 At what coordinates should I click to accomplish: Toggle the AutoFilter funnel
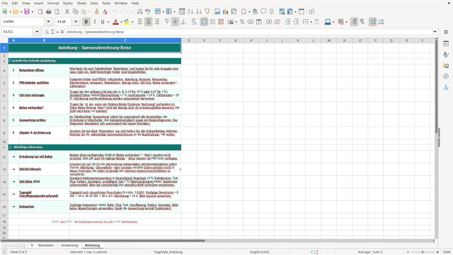tap(207, 12)
